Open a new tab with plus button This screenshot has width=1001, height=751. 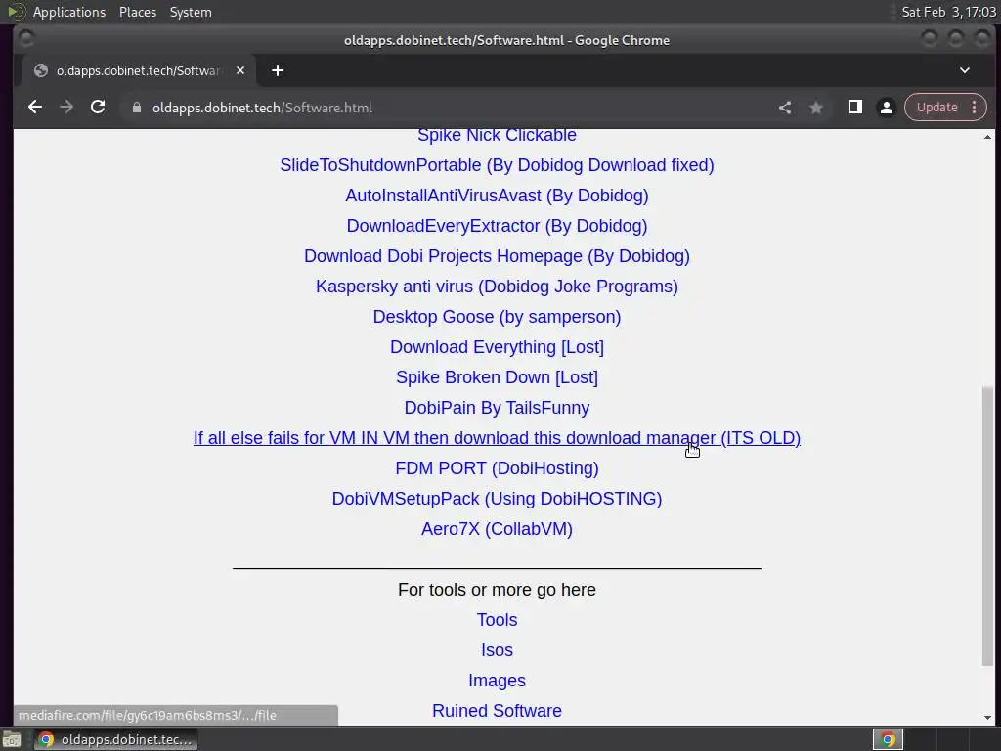277,70
